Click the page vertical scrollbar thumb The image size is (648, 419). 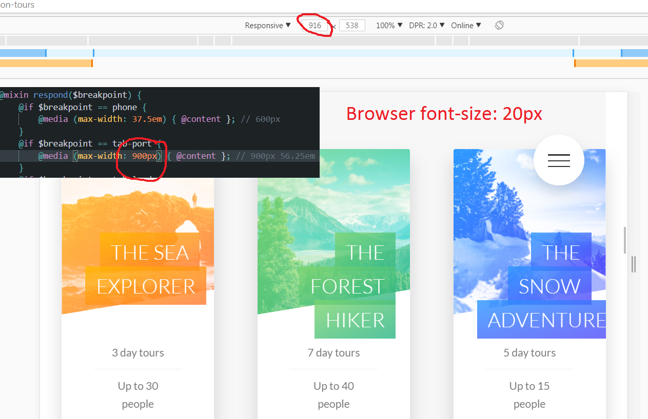625,240
